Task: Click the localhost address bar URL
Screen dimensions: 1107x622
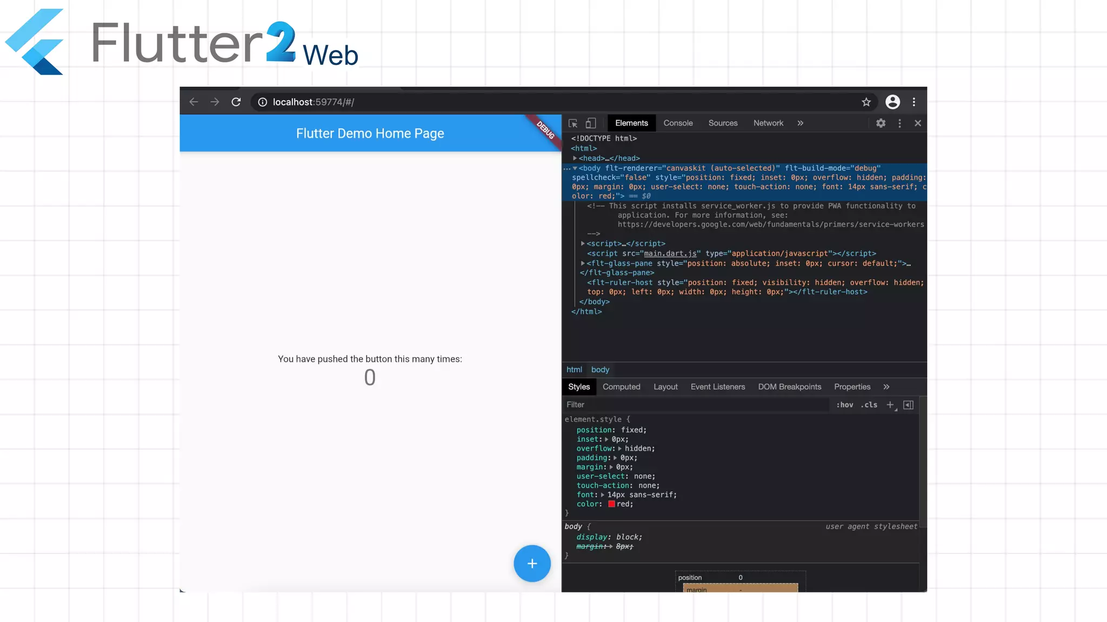Action: [x=313, y=102]
